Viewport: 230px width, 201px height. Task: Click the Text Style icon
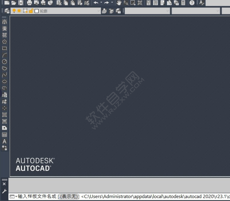202,3
